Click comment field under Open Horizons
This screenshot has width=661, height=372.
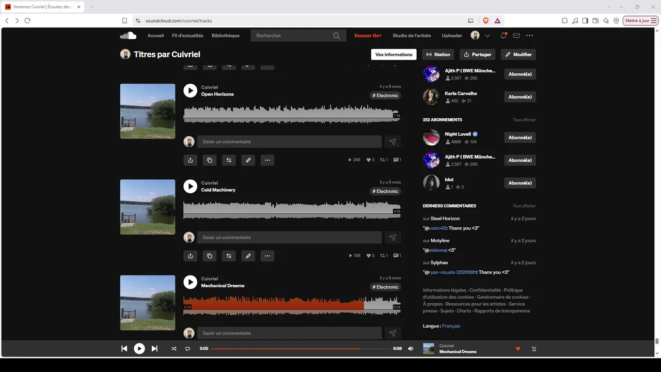289,142
